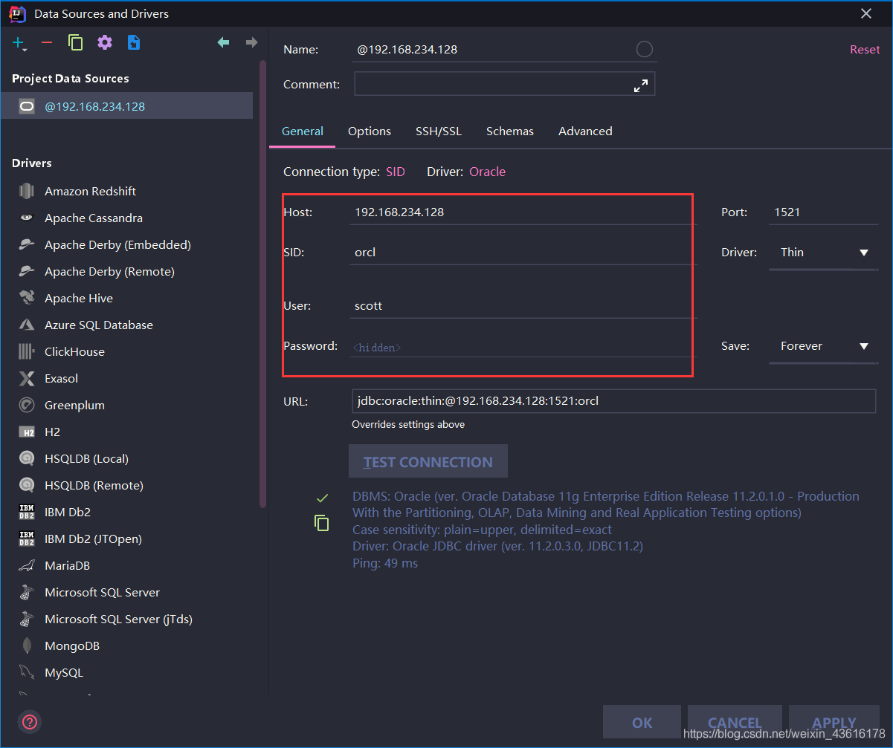Click the drivers list vertical scrollbar

pos(262,284)
